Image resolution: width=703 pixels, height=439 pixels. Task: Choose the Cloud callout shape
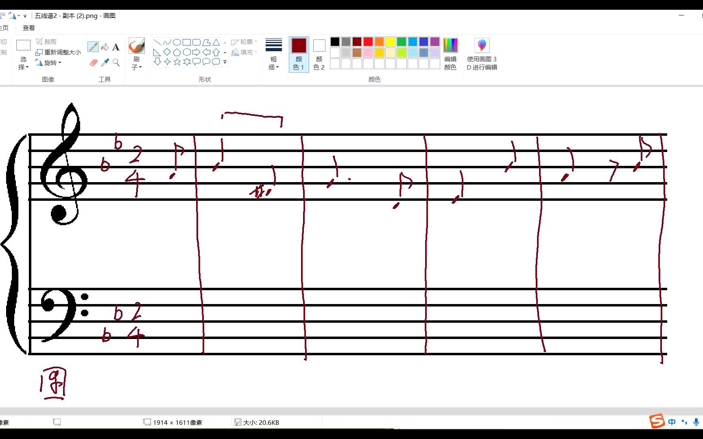(x=216, y=62)
